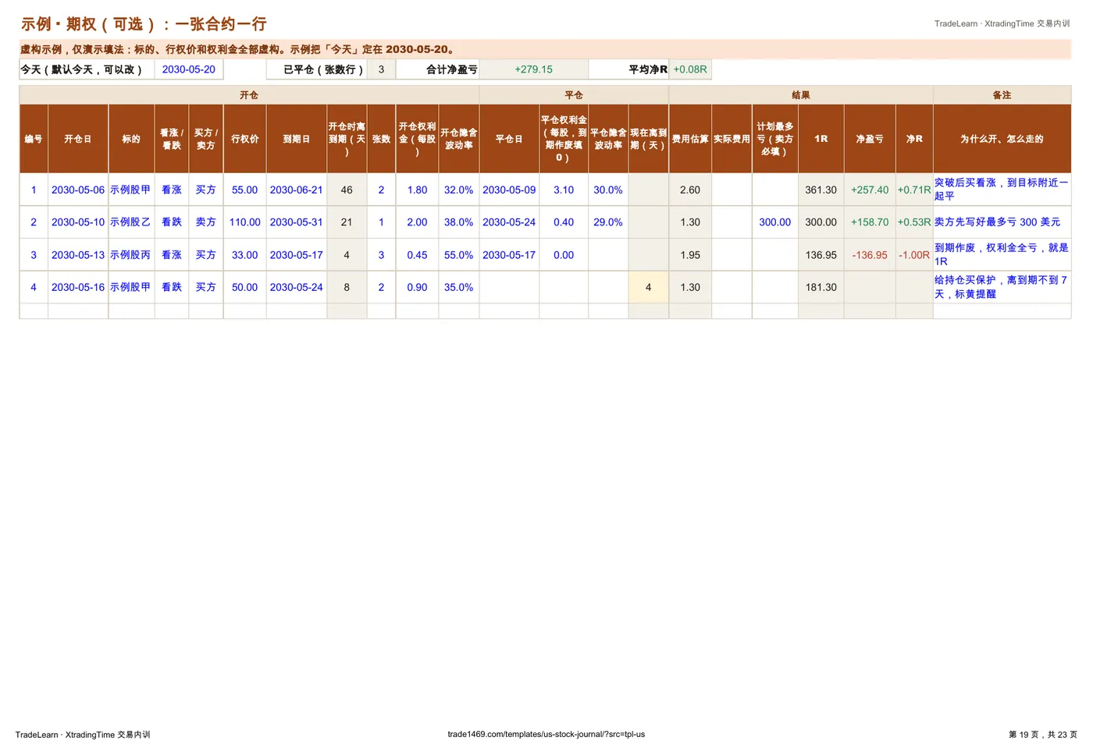The image size is (1093, 755).
Task: Click the "结果" group header
Action: pos(801,95)
